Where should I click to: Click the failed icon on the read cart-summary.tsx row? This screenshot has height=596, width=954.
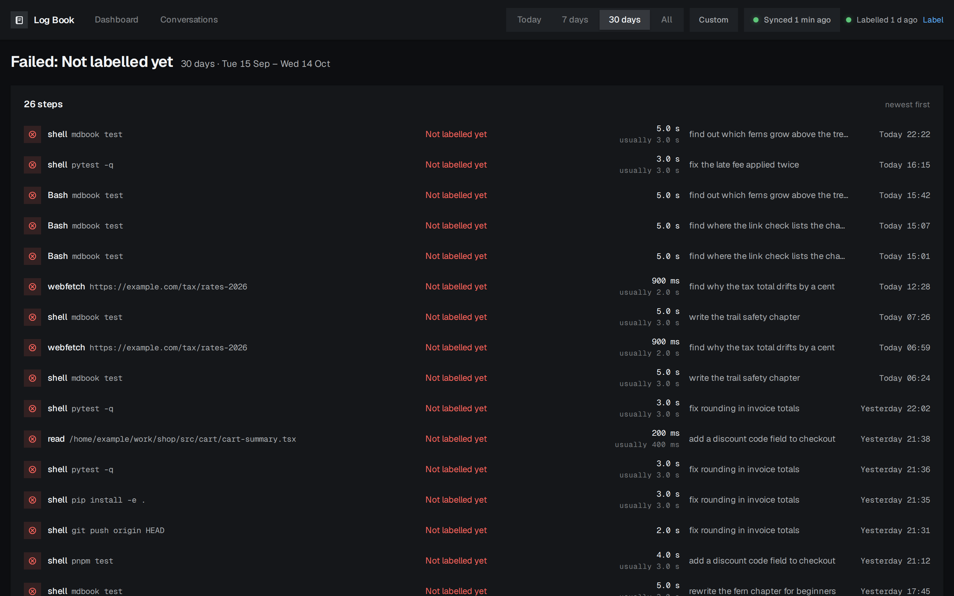point(32,439)
